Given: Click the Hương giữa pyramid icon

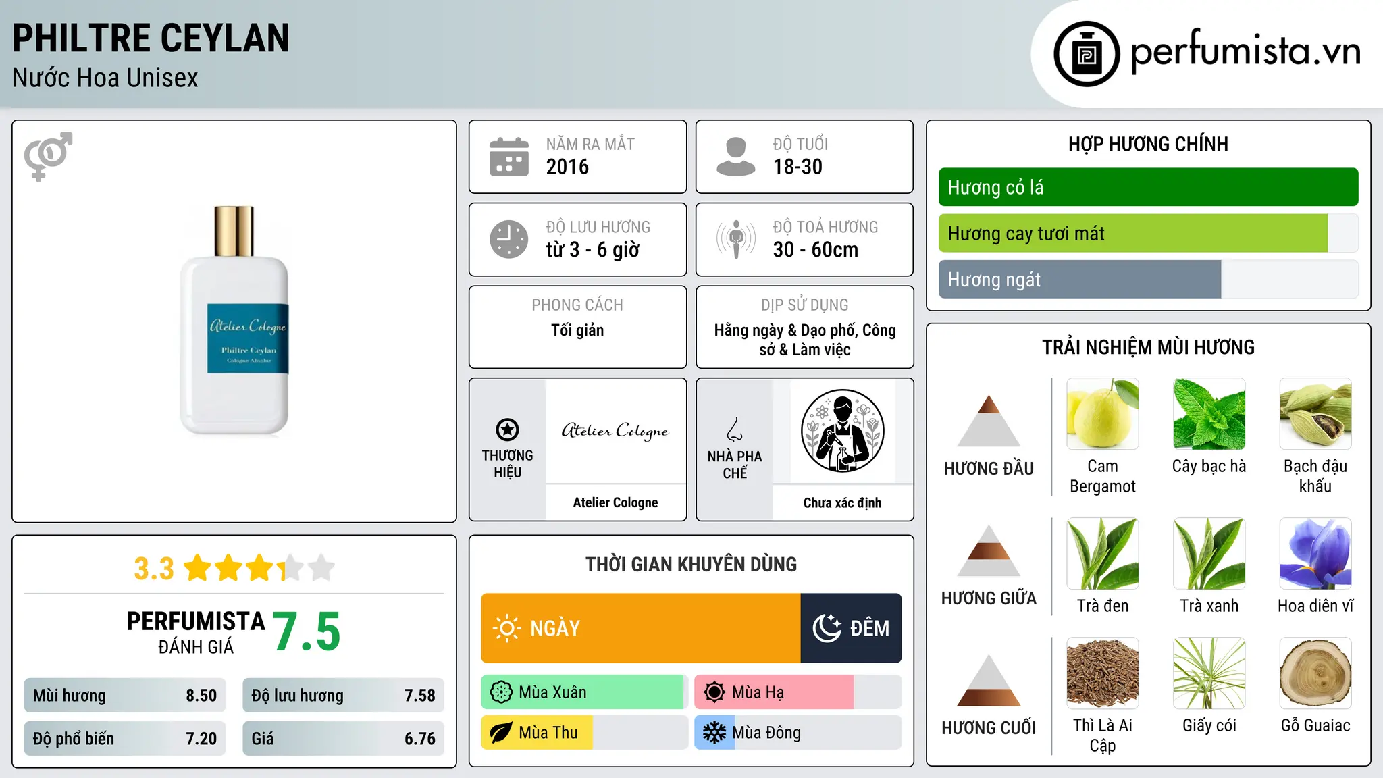Looking at the screenshot, I should coord(989,550).
